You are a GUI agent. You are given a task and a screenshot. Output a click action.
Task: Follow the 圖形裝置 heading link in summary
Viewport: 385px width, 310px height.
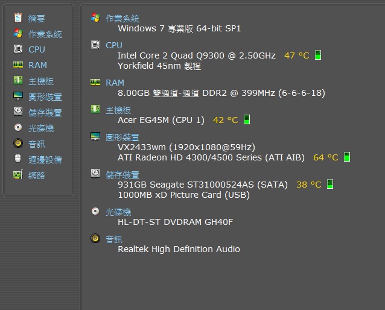pos(122,137)
